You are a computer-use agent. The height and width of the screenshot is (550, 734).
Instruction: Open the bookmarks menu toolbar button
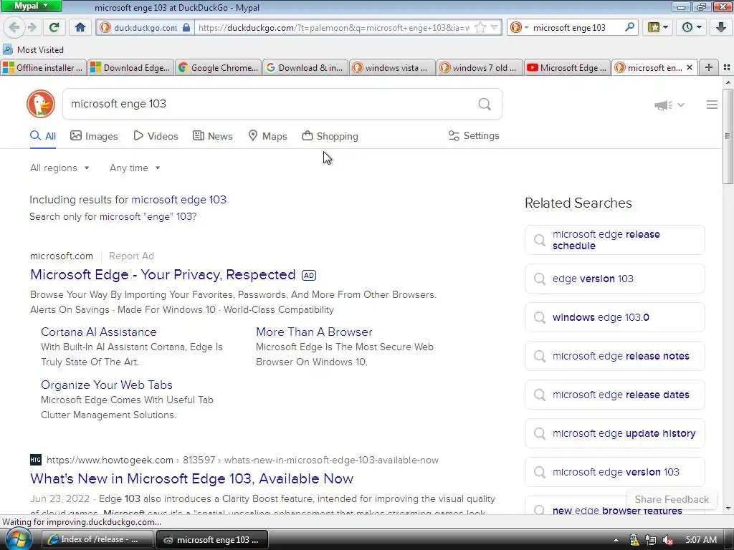[658, 28]
